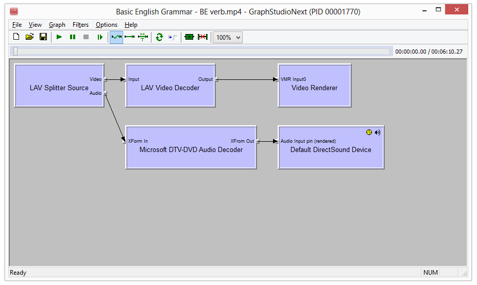Open the View menu

(x=35, y=25)
